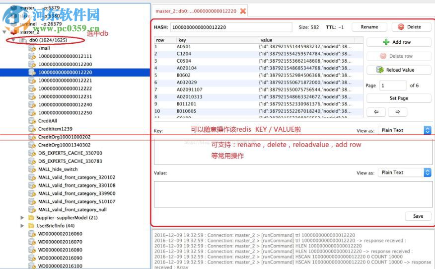Select table row with key A032029

coord(259,83)
